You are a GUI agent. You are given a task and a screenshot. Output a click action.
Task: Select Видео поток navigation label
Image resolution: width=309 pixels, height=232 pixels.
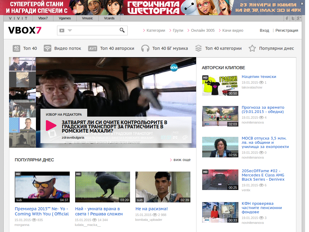click(68, 48)
